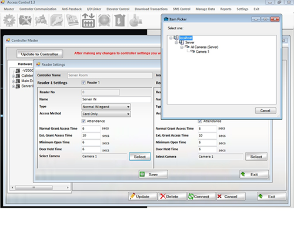Click Update to Controller button

[39, 54]
